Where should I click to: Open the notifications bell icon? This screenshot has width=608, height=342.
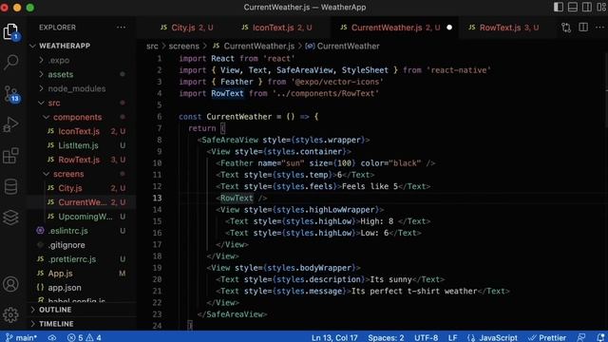[x=600, y=338]
